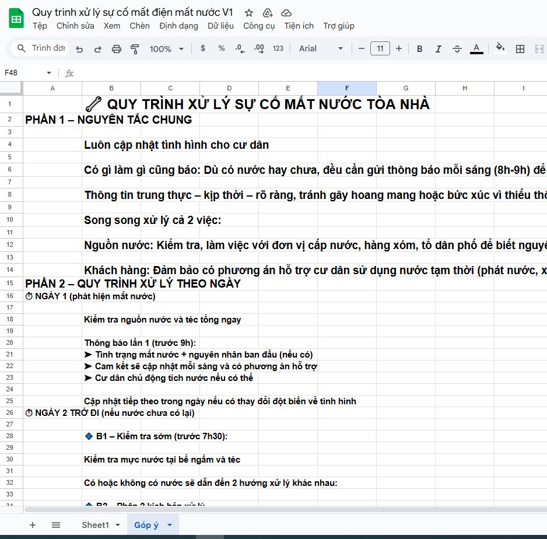Viewport: 547px width, 539px height.
Task: Expand the Arial font dropdown
Action: point(321,48)
